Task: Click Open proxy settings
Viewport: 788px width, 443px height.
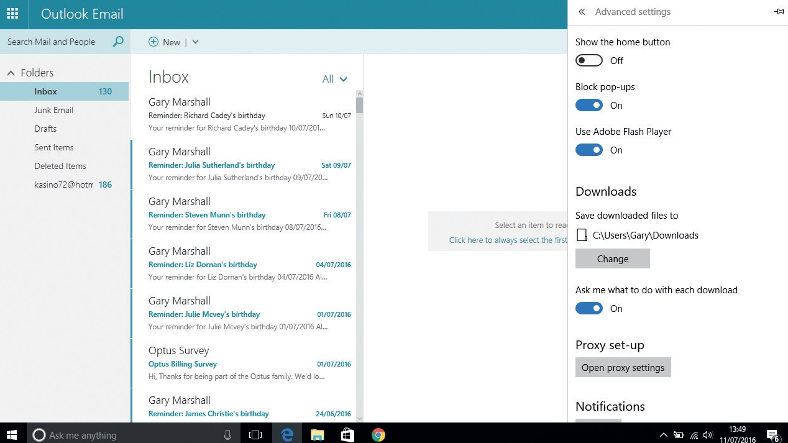Action: click(x=623, y=367)
